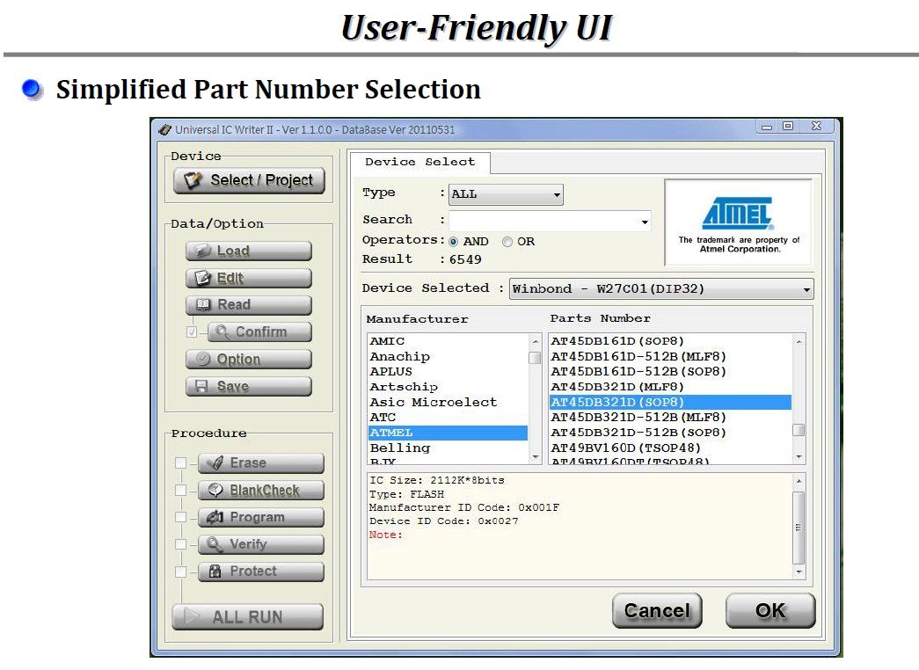Select highlighted part AT45DB321D(SOP8)
The image size is (919, 670).
tap(670, 402)
